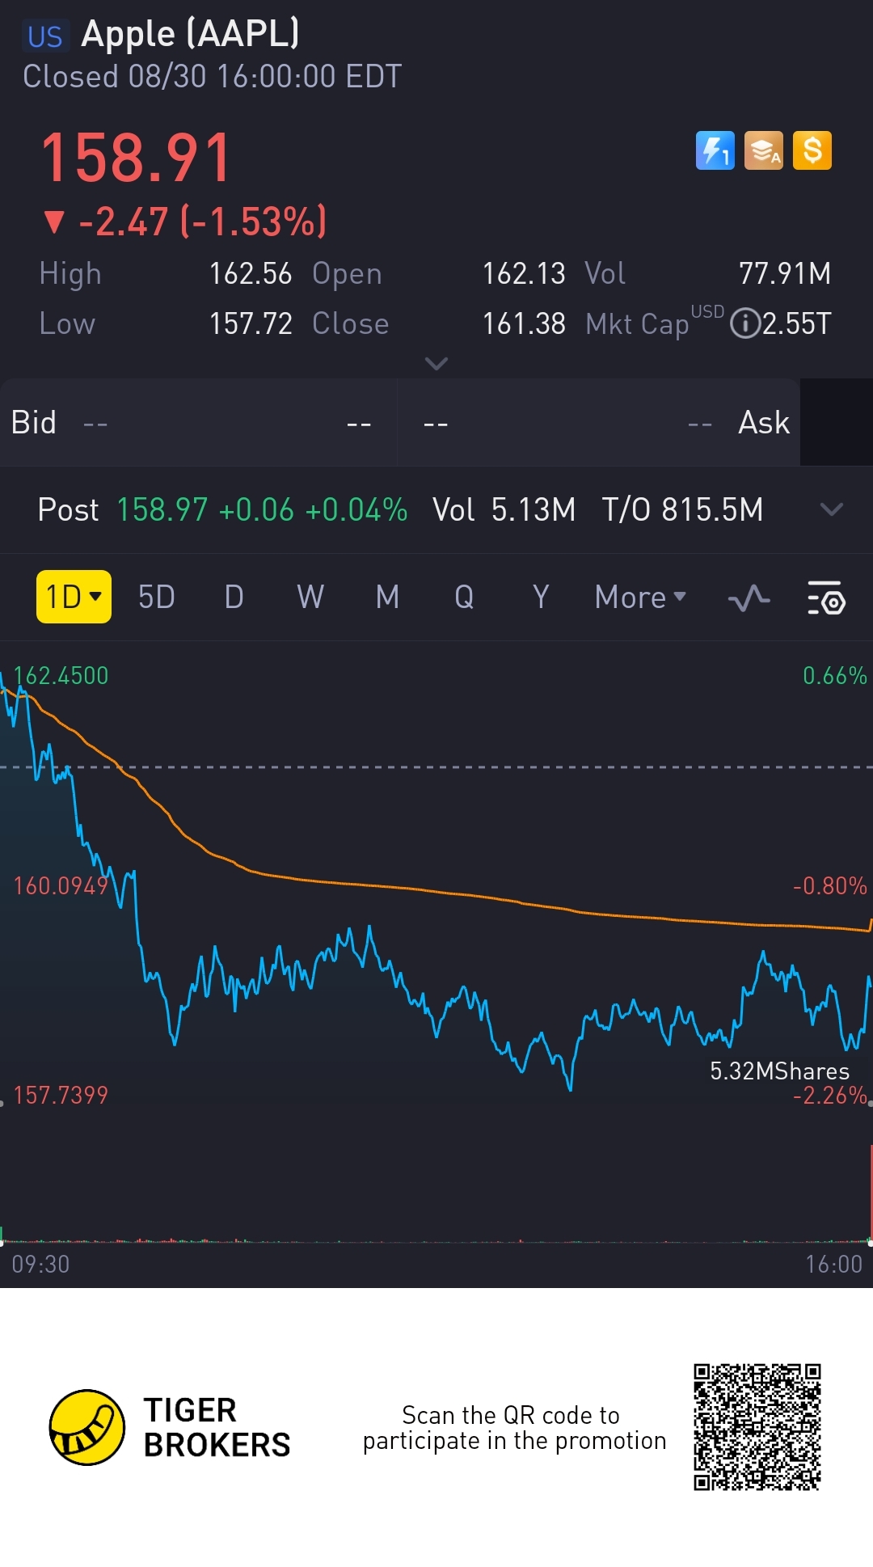Viewport: 873px width, 1567px height.
Task: Open the 1D timeframe dropdown
Action: (x=74, y=598)
